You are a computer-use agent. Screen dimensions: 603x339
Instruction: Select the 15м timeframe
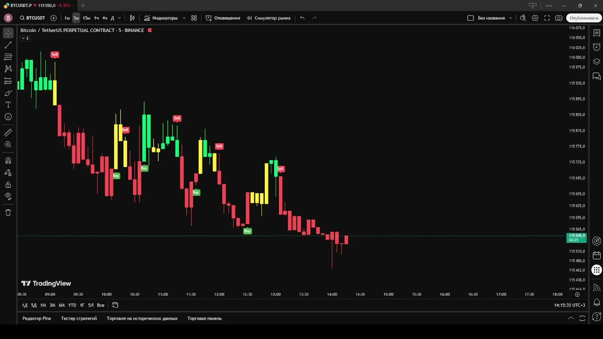(x=86, y=18)
